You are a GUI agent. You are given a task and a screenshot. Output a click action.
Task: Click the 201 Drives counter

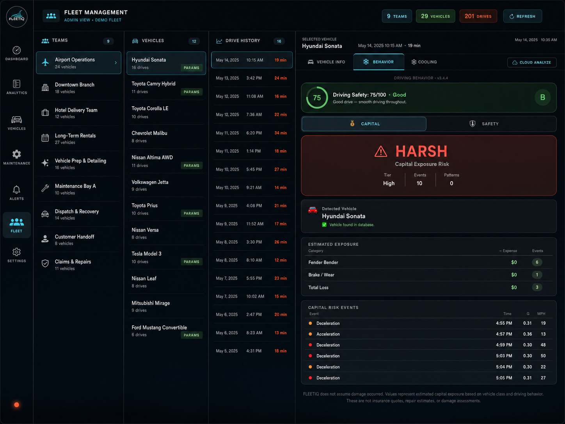[x=478, y=16]
